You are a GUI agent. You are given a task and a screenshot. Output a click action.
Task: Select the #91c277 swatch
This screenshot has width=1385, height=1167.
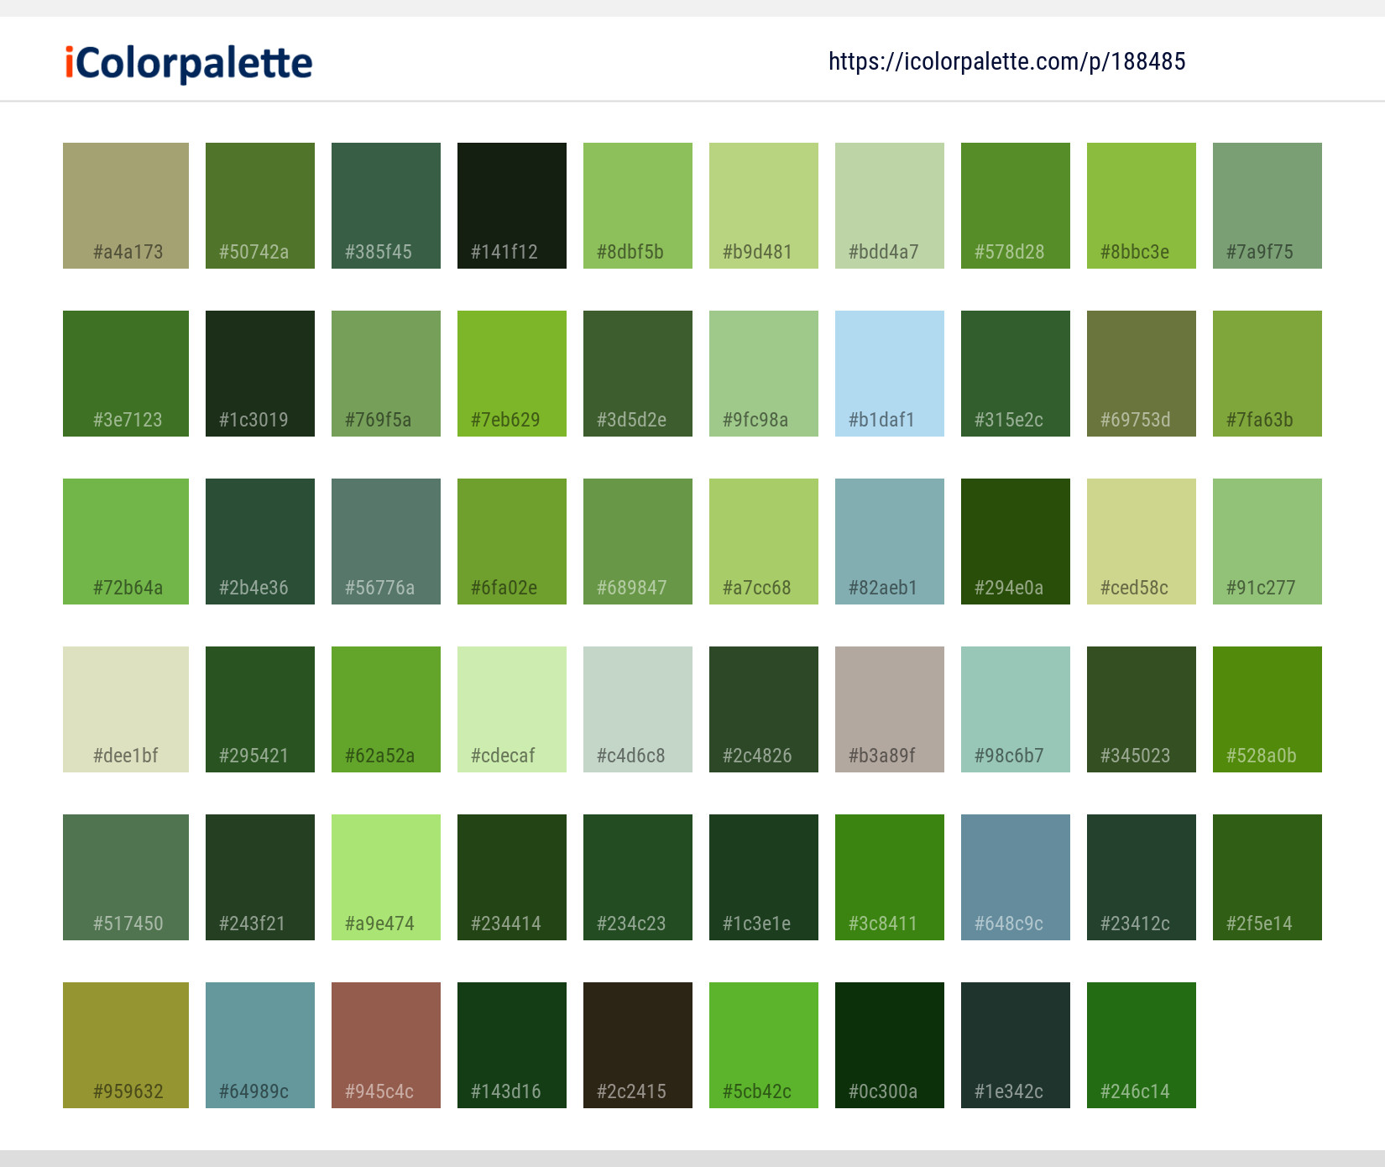coord(1267,542)
